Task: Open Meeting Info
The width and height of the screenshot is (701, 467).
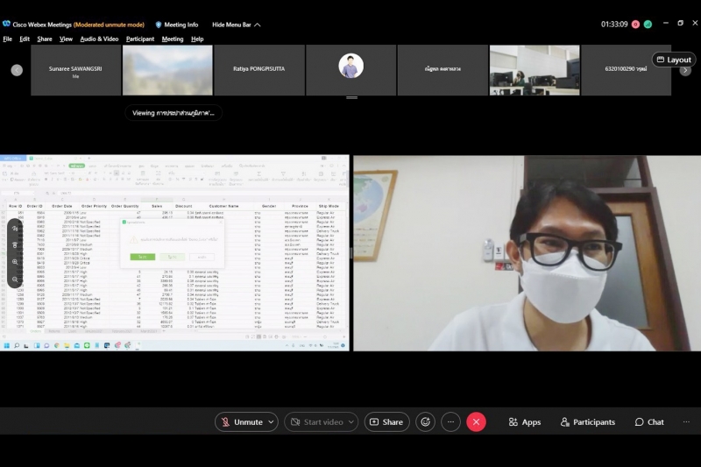Action: [177, 25]
